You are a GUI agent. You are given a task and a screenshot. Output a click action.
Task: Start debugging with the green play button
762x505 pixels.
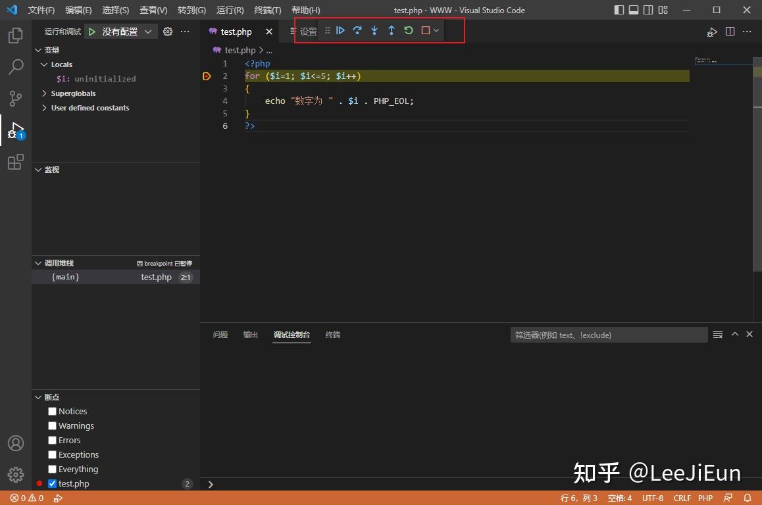(x=91, y=31)
